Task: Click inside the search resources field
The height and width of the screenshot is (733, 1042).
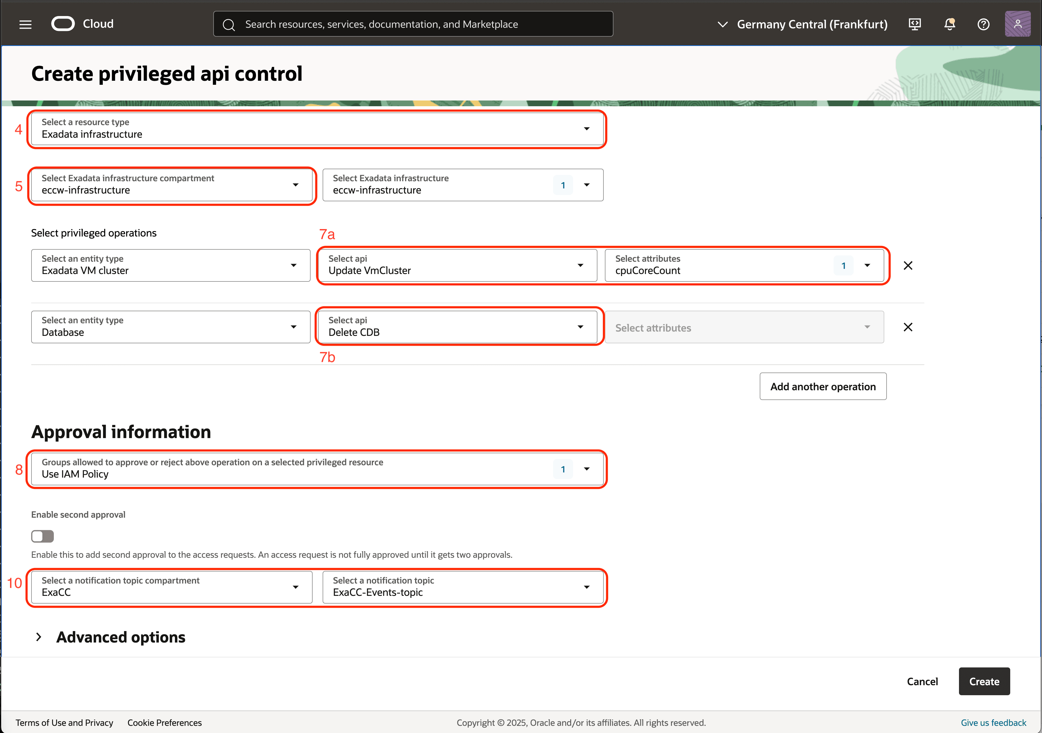Action: (x=408, y=24)
